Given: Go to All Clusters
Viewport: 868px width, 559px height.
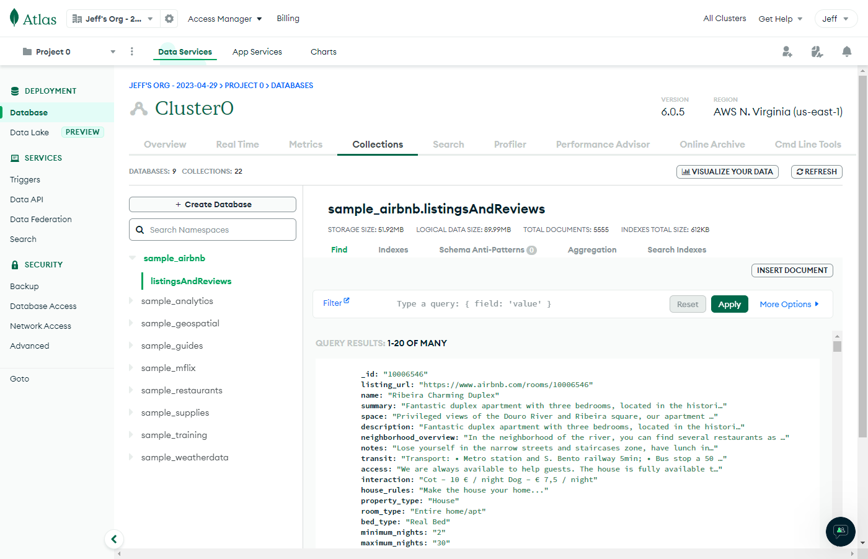Looking at the screenshot, I should pos(725,19).
